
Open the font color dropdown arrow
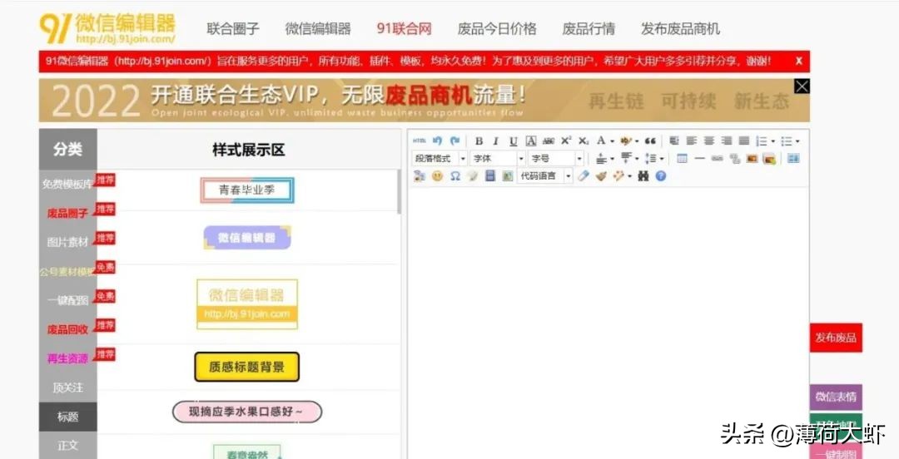pyautogui.click(x=613, y=141)
